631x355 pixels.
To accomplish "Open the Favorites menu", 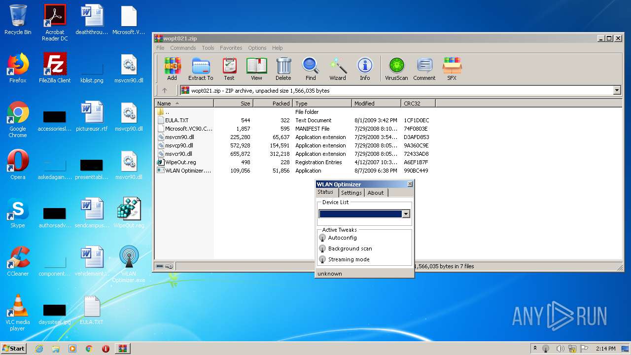I will coord(231,48).
